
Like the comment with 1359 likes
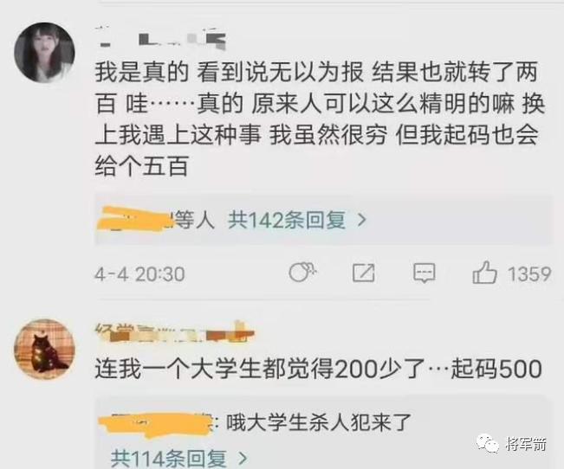coord(484,273)
